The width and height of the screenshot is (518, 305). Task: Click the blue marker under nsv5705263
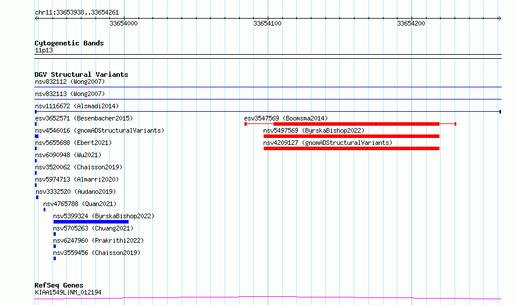click(55, 234)
